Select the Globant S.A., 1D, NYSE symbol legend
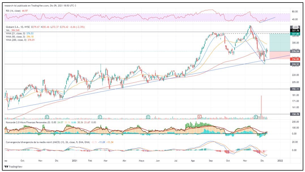The width and height of the screenshot is (305, 172). tap(18, 27)
